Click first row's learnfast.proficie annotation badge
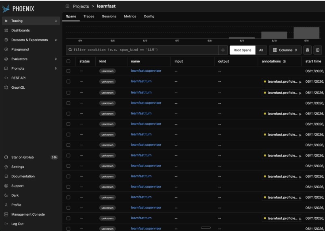Screen dimensions: 325x231 tap(282, 81)
